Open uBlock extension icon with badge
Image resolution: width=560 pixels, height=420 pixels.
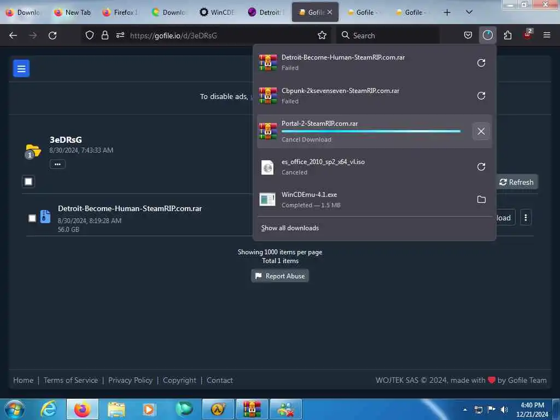[x=528, y=34]
